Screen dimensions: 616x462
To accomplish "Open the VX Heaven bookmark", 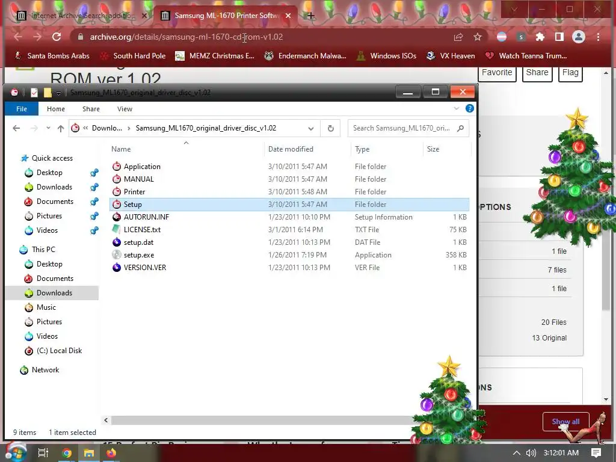I will tap(451, 56).
